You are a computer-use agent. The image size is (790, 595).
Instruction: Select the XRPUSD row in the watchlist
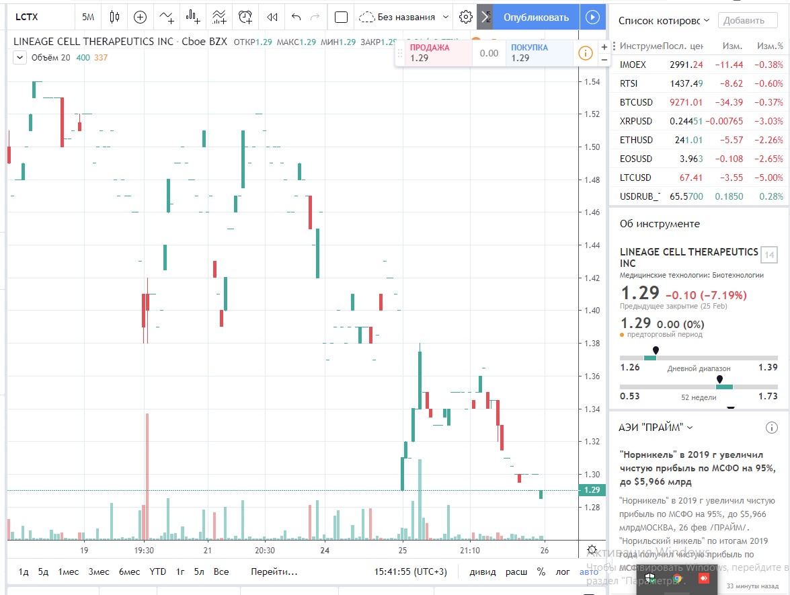click(700, 121)
